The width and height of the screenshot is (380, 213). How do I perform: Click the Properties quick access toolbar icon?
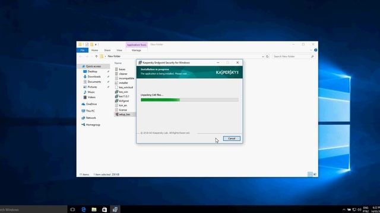pyautogui.click(x=87, y=44)
